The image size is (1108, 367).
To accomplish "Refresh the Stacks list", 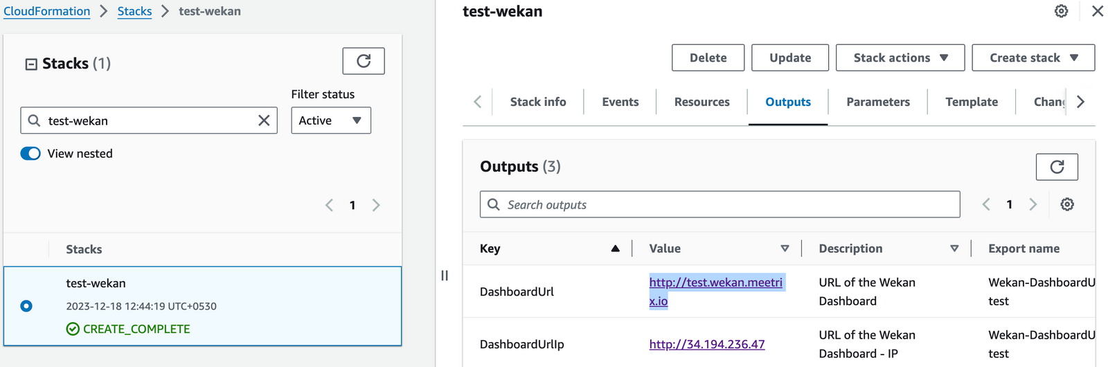I will [364, 61].
